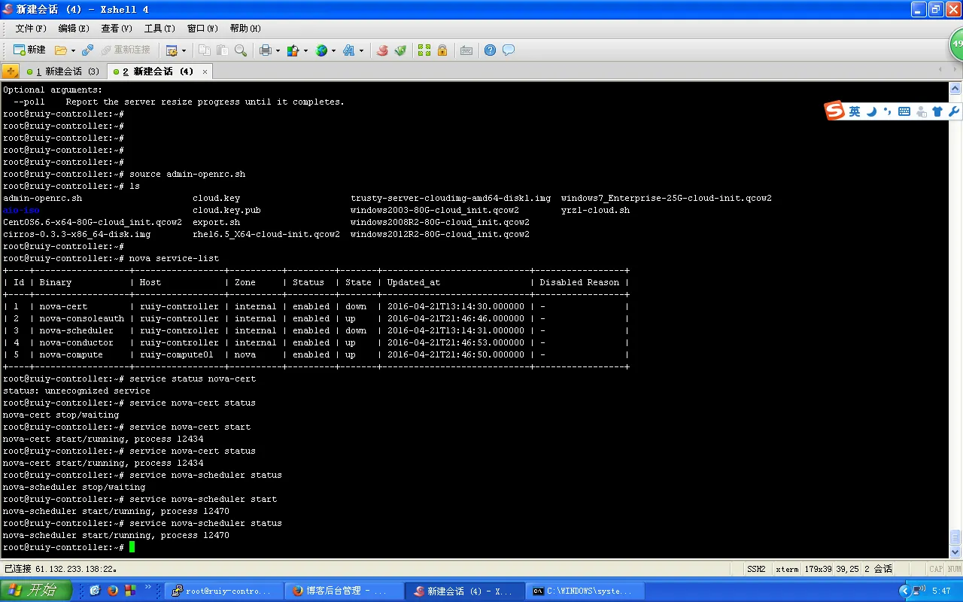Viewport: 963px width, 602px height.
Task: Expand the open-session folder dropdown arrow
Action: tap(73, 50)
